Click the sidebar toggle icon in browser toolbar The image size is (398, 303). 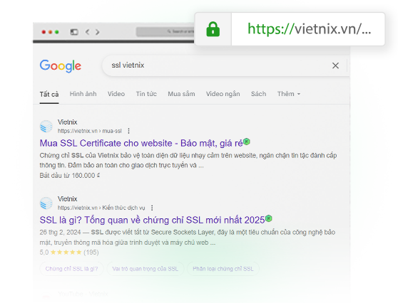tap(74, 32)
